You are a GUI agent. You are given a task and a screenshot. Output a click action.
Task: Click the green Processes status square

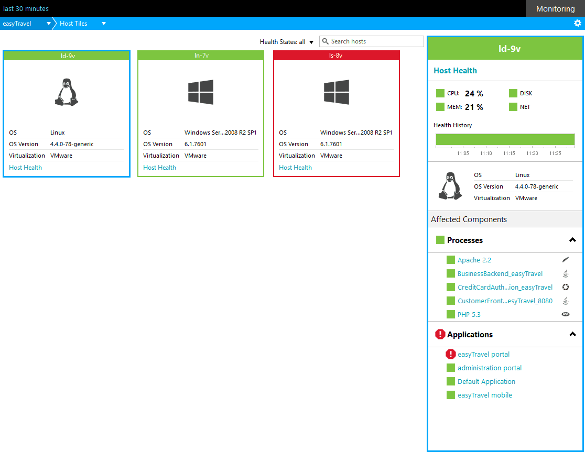tap(440, 240)
